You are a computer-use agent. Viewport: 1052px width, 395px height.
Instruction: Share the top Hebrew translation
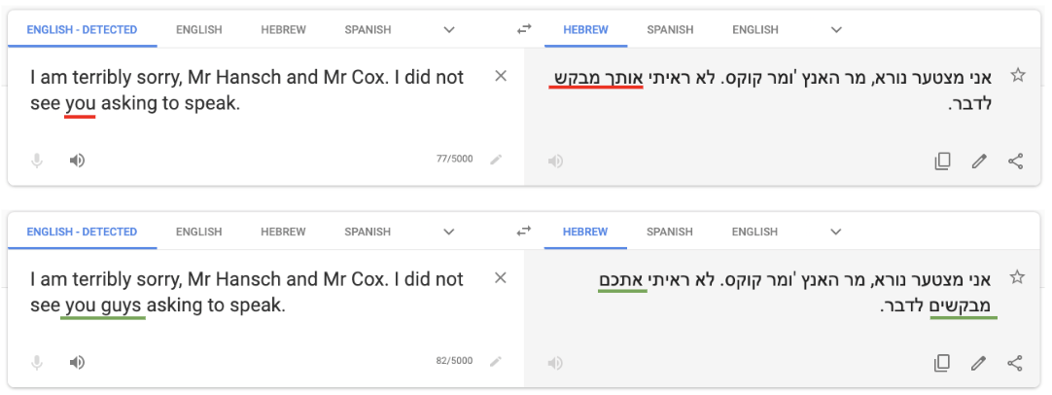(x=1016, y=162)
